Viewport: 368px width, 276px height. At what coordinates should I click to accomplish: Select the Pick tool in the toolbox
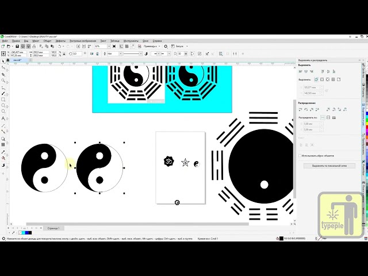pyautogui.click(x=3, y=62)
